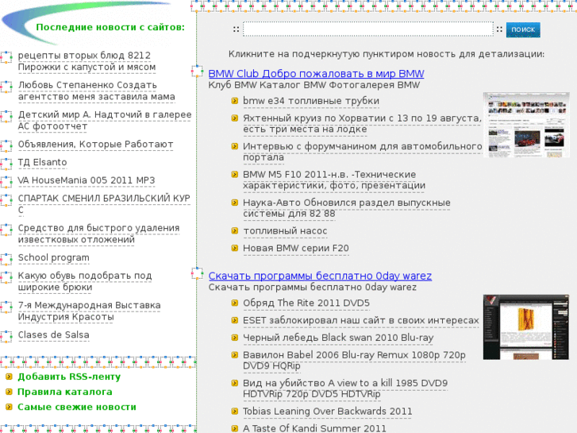Select ТД Elsanto news item
Screen dimensions: 577x433
(x=43, y=162)
